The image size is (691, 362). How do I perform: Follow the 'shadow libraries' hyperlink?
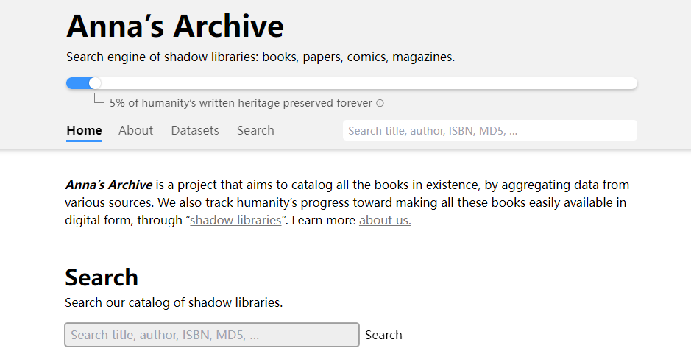pyautogui.click(x=235, y=220)
